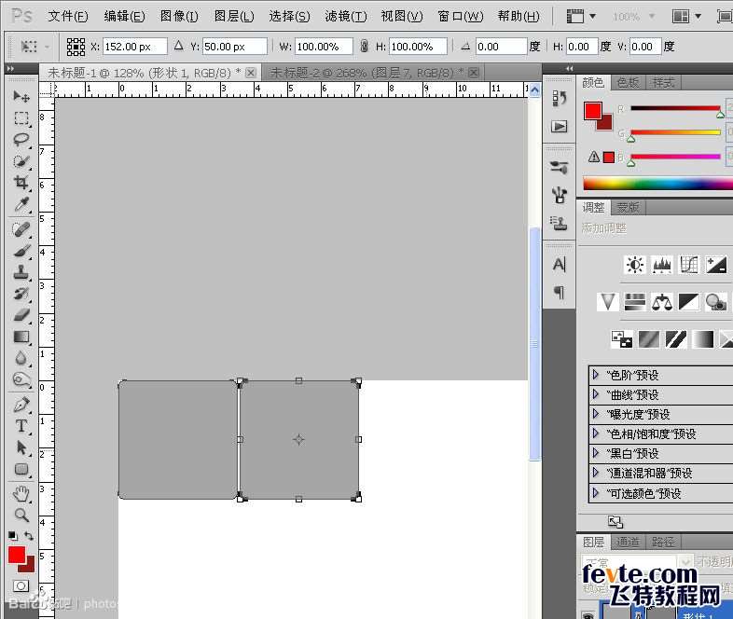Open the Paragraph panel icon

(x=560, y=293)
